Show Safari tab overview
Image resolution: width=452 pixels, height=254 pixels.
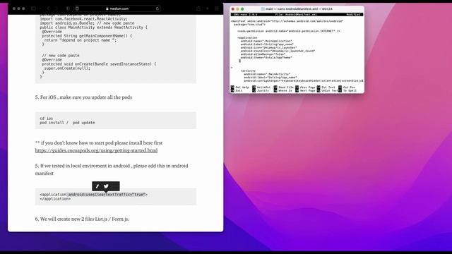tap(217, 8)
